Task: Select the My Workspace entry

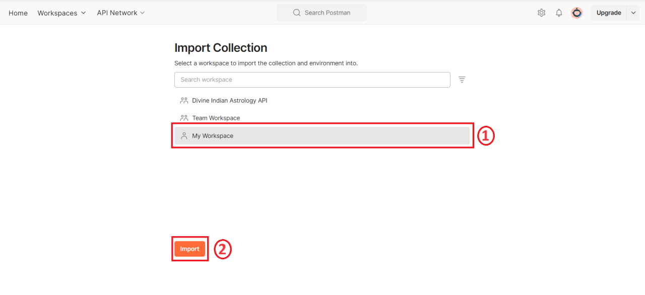Action: point(322,136)
